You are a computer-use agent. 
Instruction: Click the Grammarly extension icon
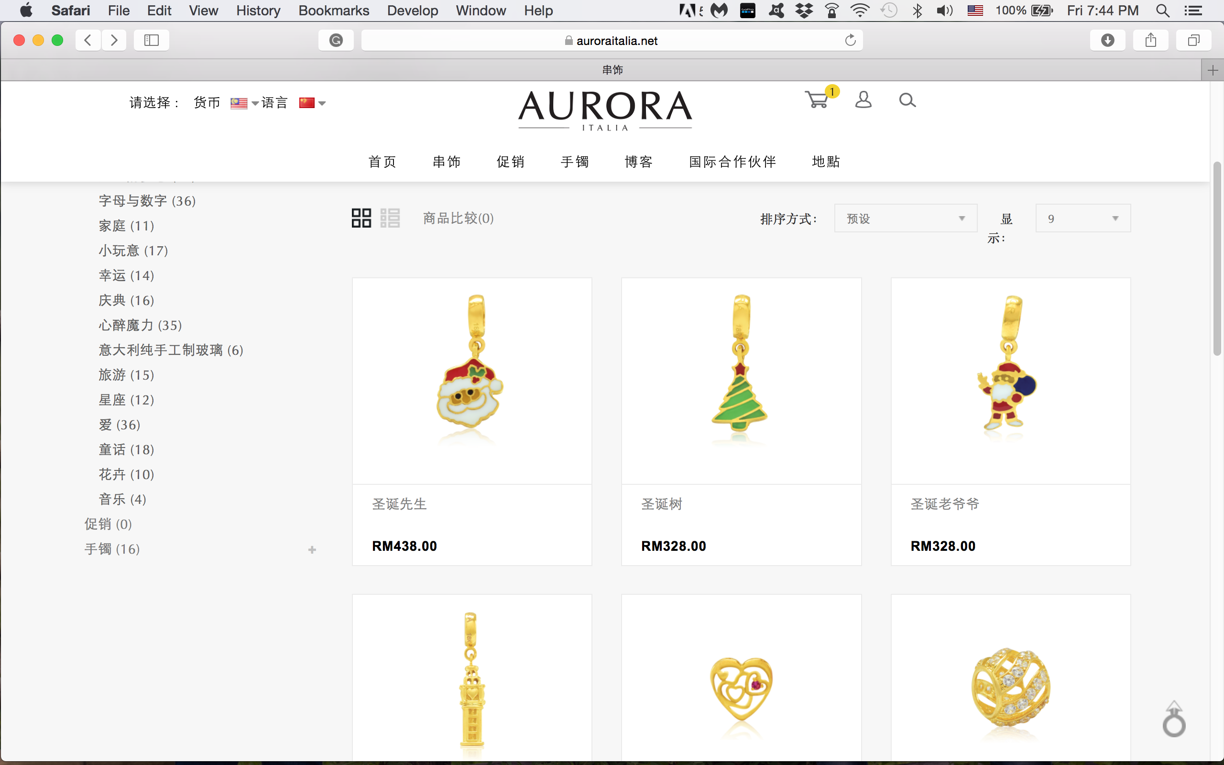point(336,40)
